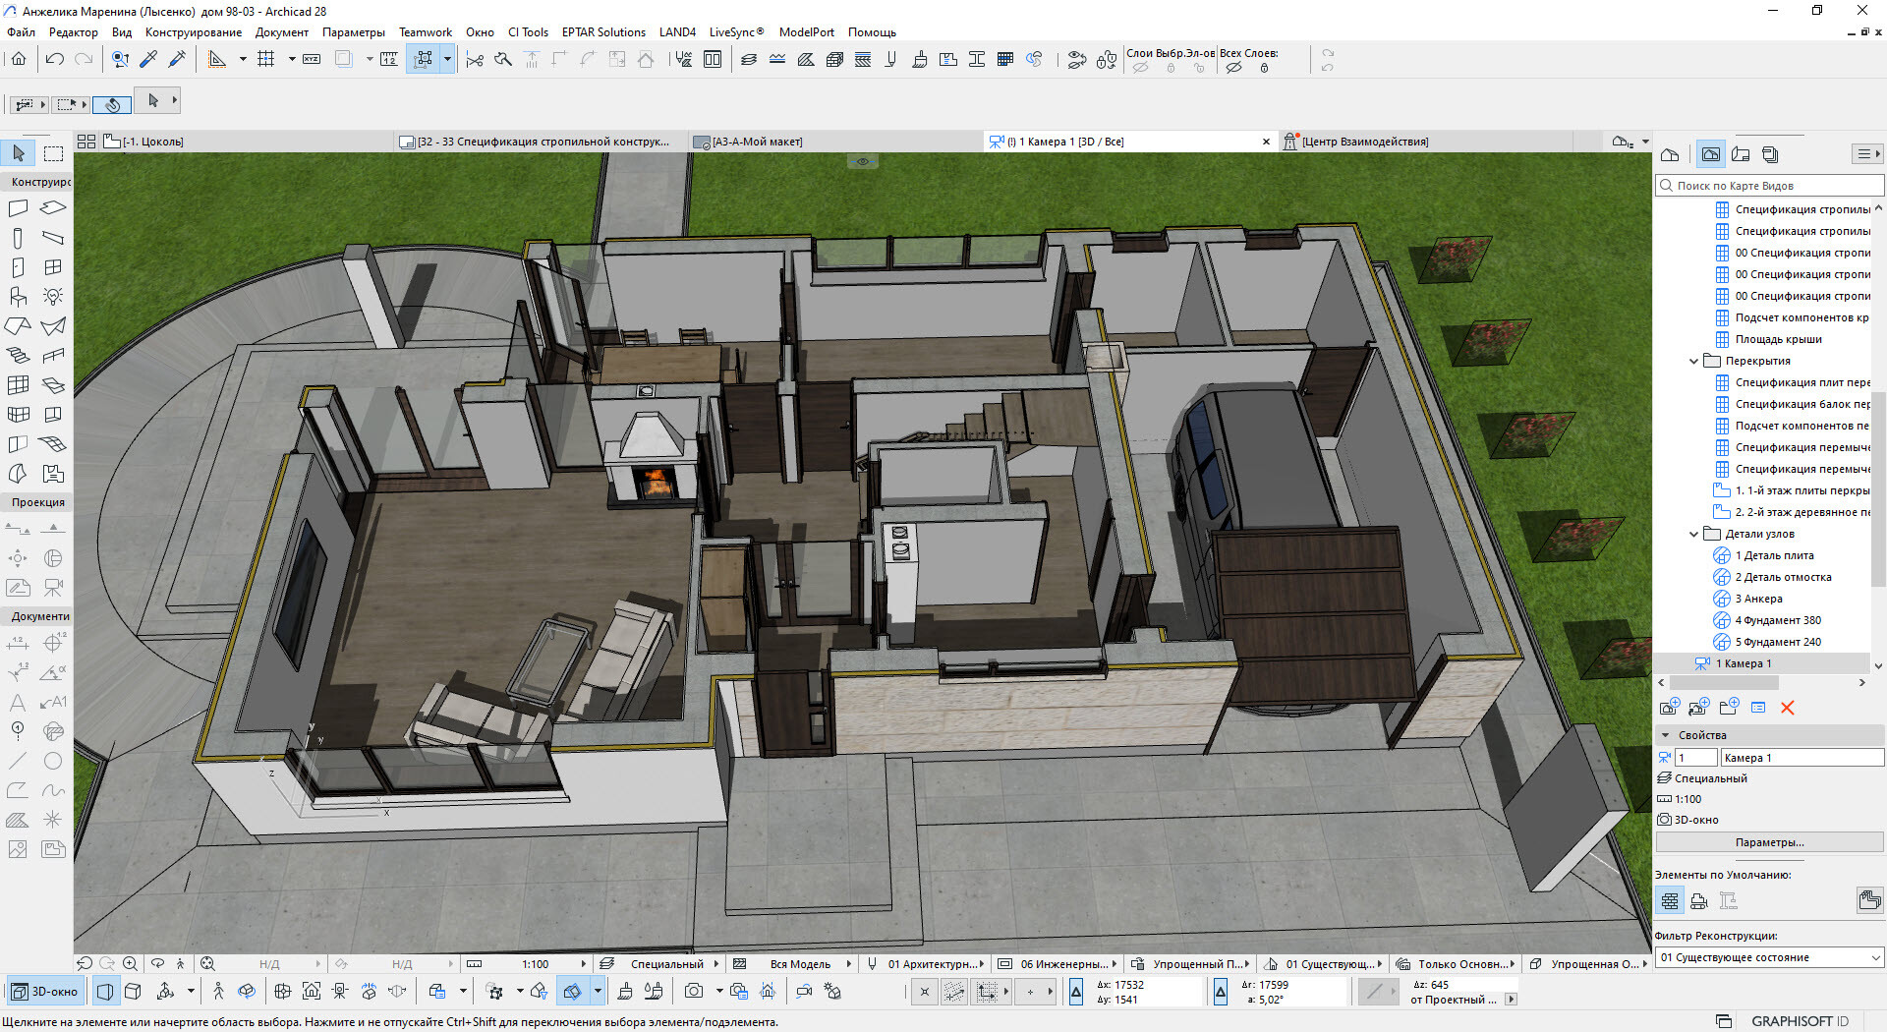The image size is (1887, 1032).
Task: Click the camera snapshot icon in bottom toolbar
Action: click(x=694, y=992)
